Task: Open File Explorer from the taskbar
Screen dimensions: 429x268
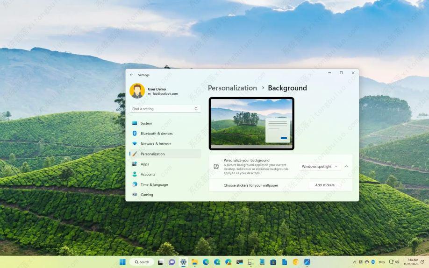Action: 194,262
